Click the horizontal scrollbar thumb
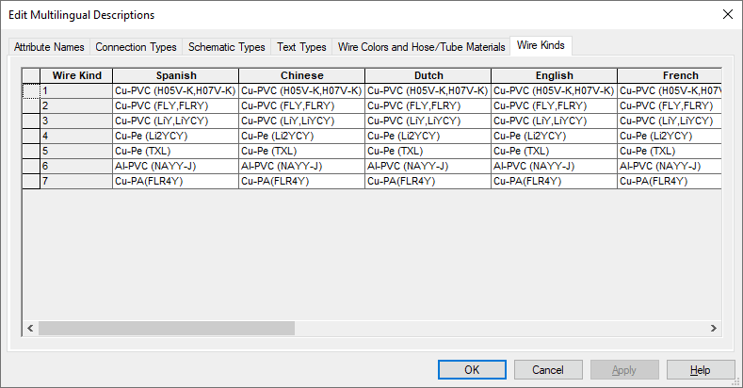This screenshot has width=743, height=388. coord(167,328)
